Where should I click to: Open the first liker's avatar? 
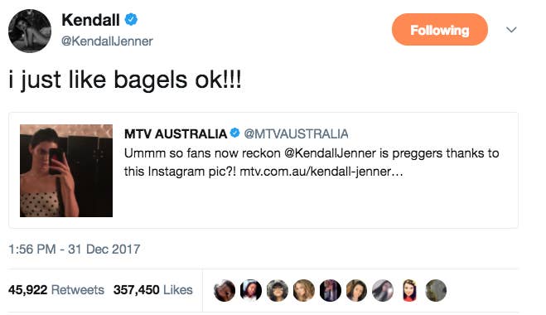[225, 290]
